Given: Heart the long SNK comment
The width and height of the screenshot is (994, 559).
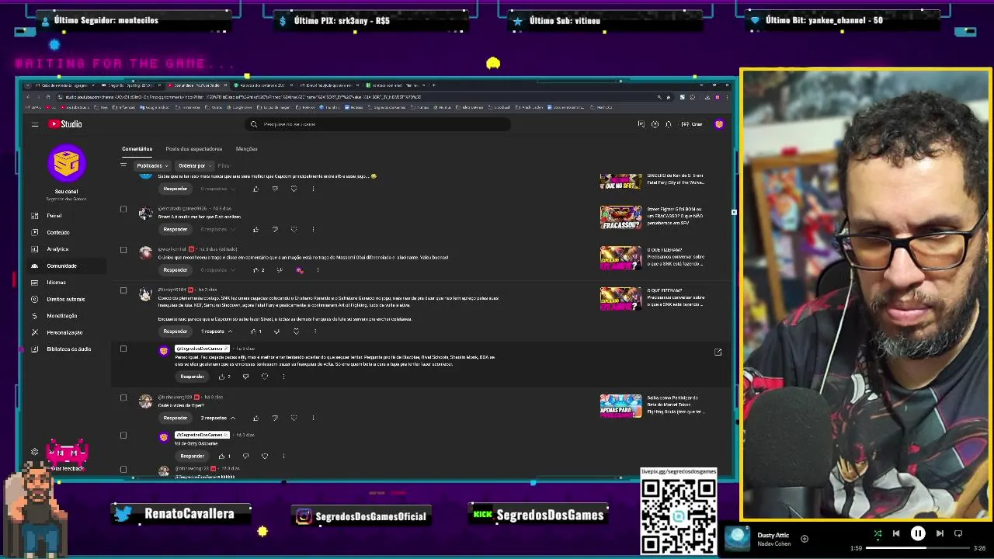Looking at the screenshot, I should point(296,332).
